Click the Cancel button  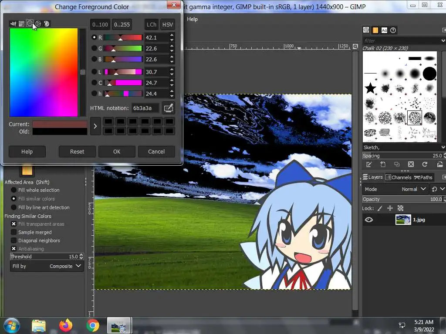pyautogui.click(x=156, y=152)
